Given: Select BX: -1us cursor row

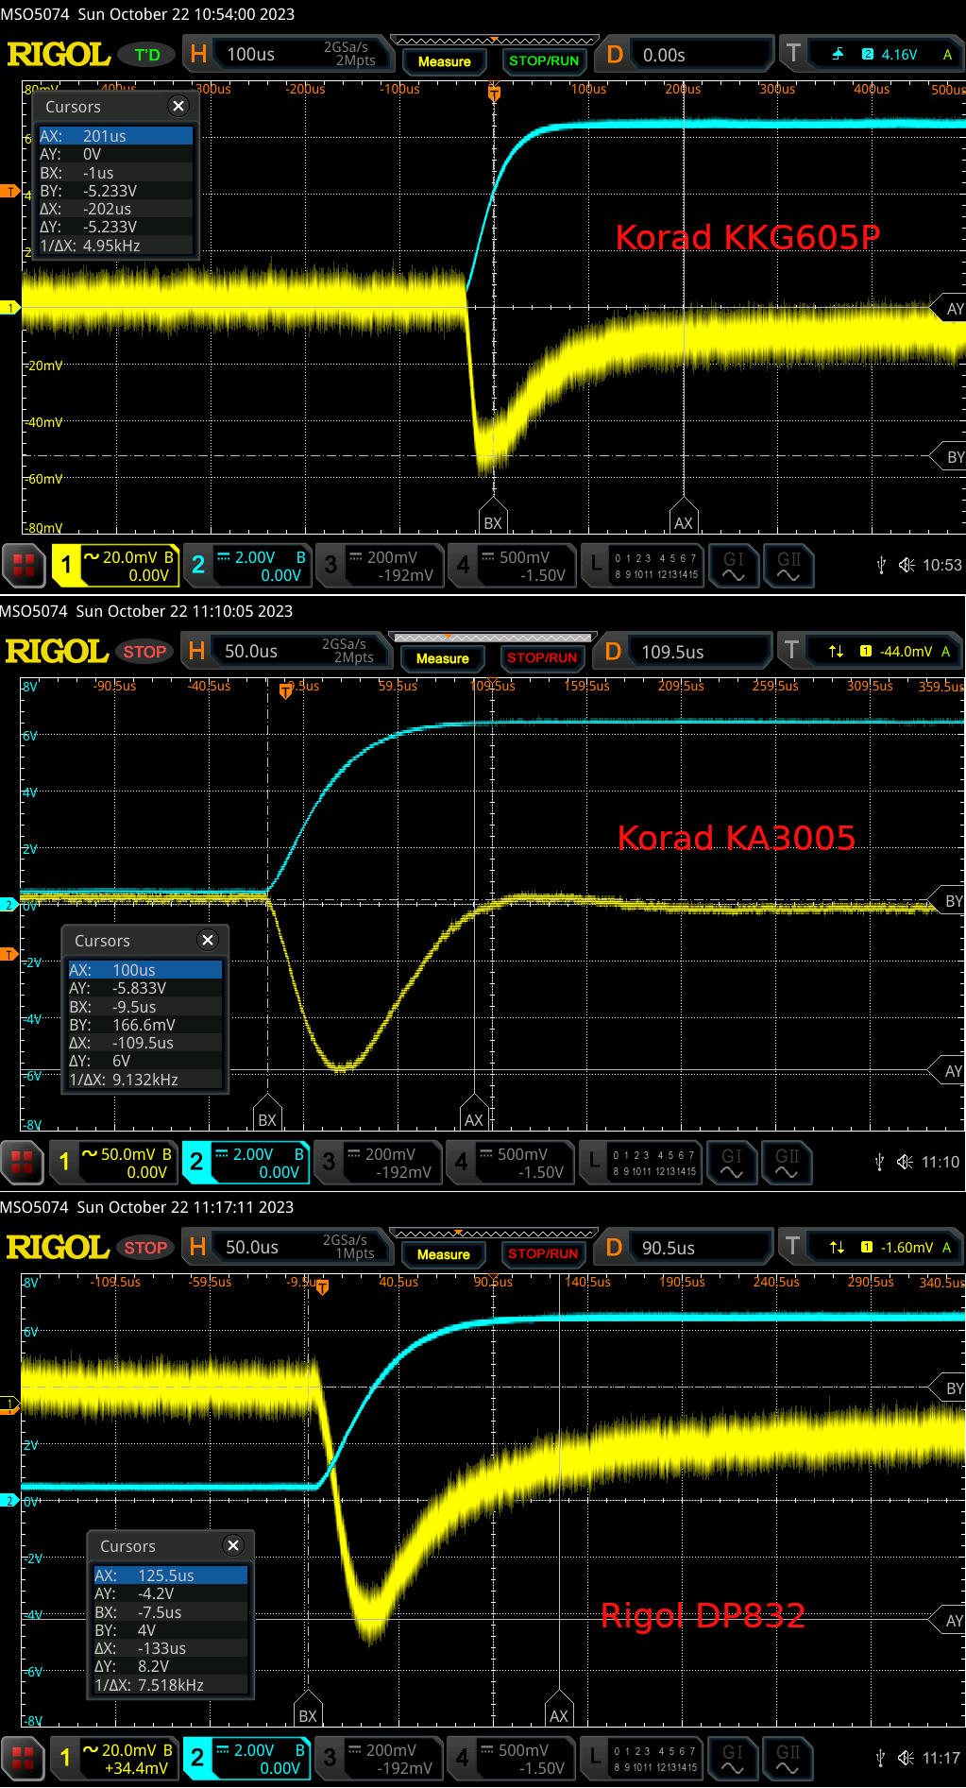Looking at the screenshot, I should pyautogui.click(x=116, y=173).
